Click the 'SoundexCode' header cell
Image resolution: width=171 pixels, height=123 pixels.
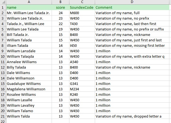[x=81, y=8]
